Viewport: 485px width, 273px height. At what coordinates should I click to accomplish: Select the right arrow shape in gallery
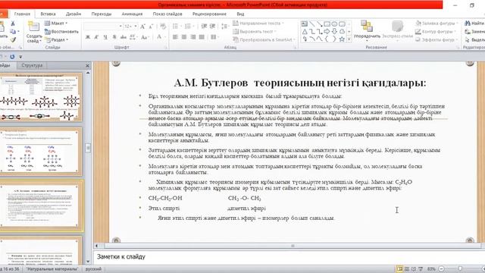[327, 32]
